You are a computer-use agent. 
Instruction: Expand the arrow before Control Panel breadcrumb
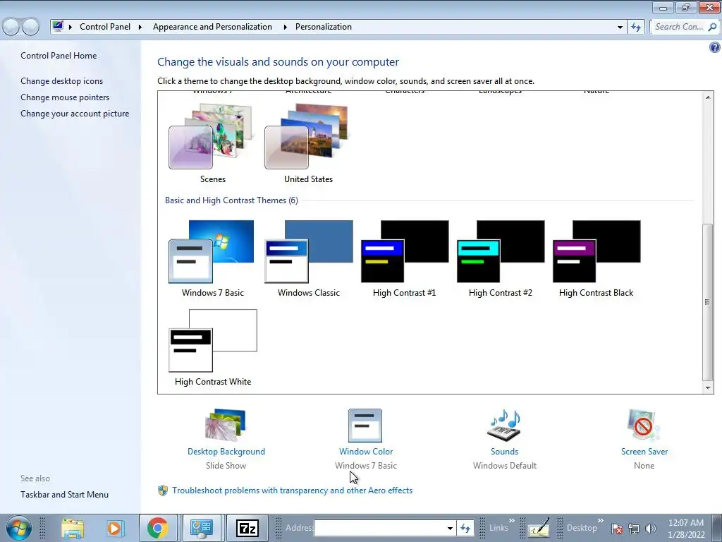[71, 27]
